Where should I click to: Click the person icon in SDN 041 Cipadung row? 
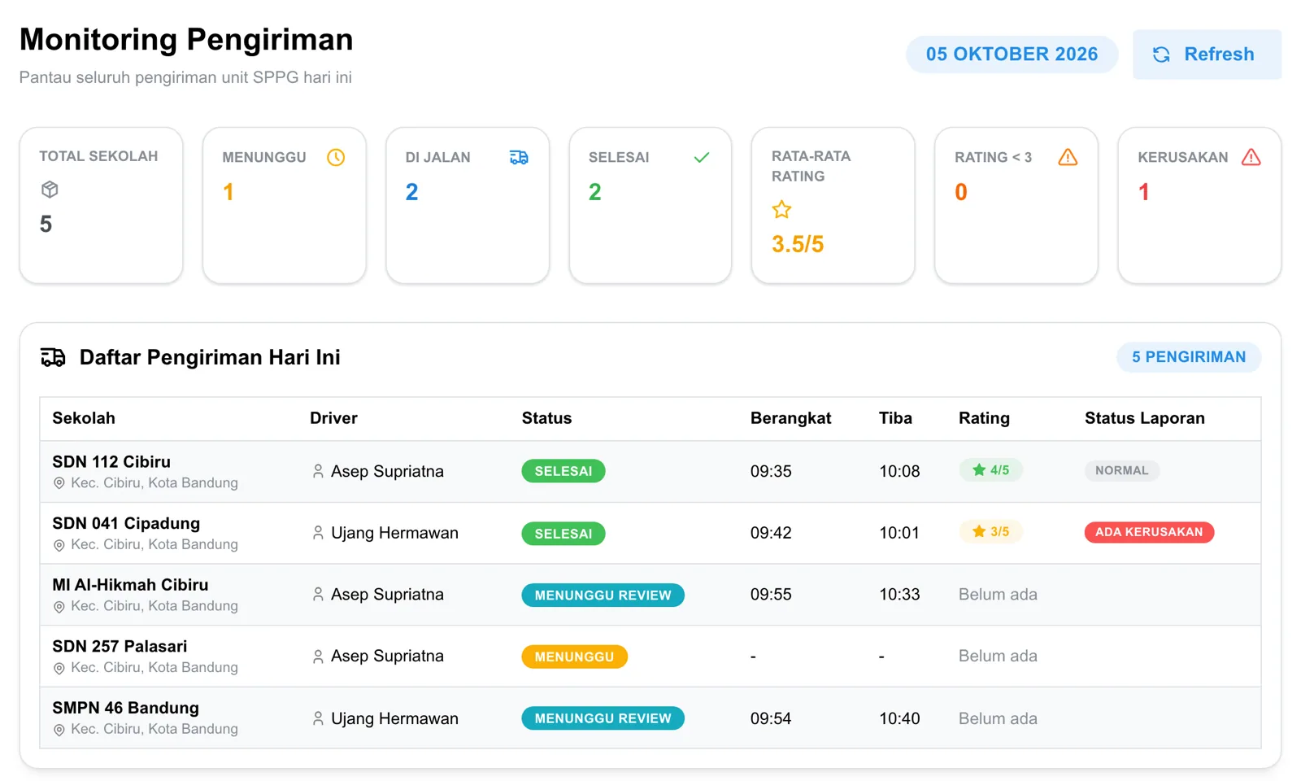pyautogui.click(x=318, y=533)
